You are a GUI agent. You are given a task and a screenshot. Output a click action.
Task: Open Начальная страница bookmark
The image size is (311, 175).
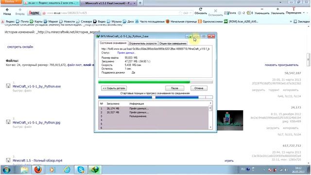pyautogui.click(x=181, y=21)
